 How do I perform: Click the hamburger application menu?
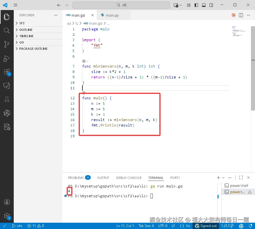point(15,5)
